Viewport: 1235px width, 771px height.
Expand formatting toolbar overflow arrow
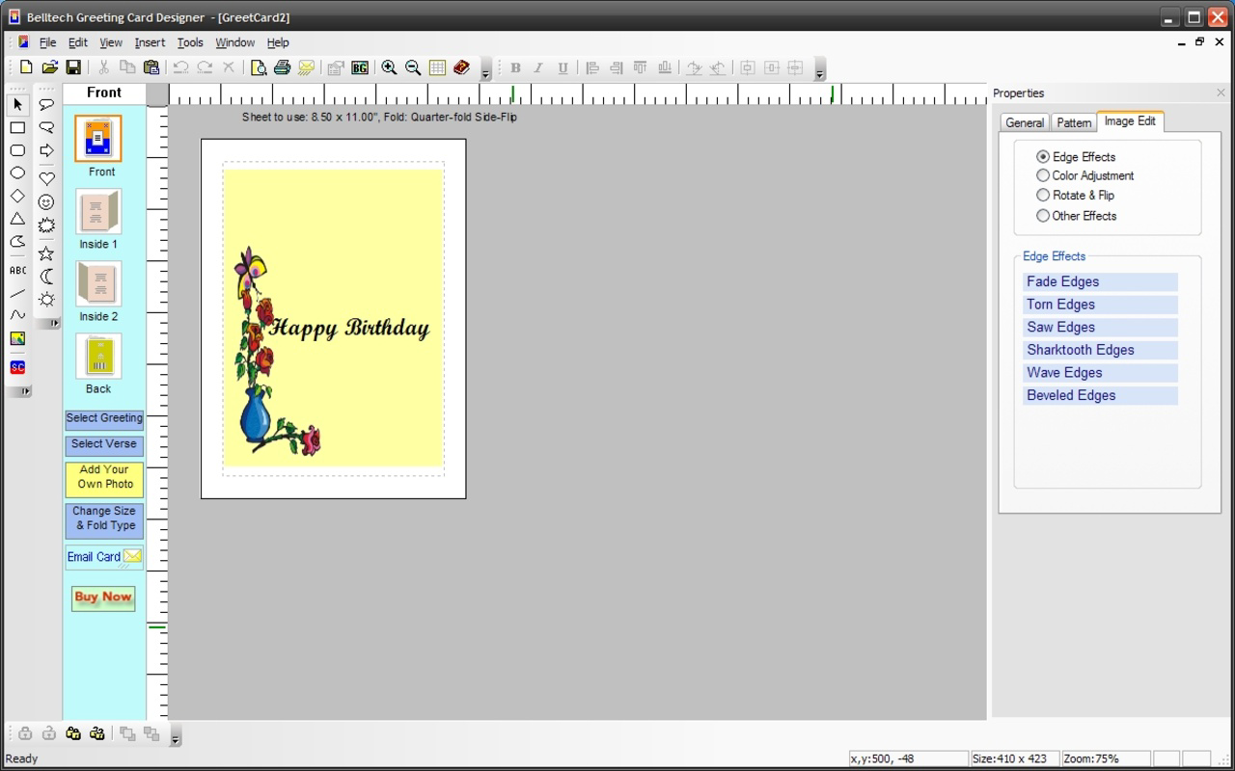point(819,70)
